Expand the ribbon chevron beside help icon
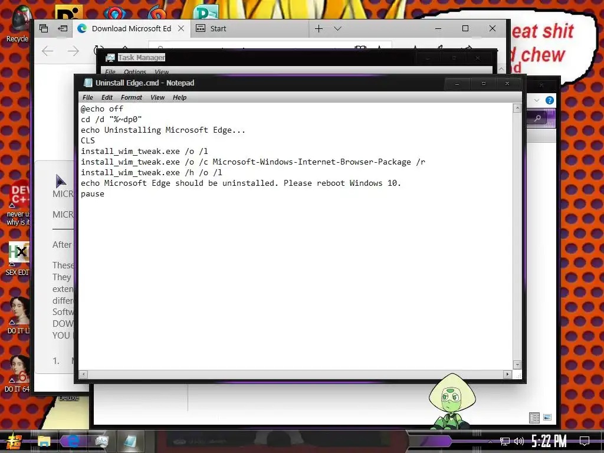Image resolution: width=604 pixels, height=453 pixels. click(537, 100)
